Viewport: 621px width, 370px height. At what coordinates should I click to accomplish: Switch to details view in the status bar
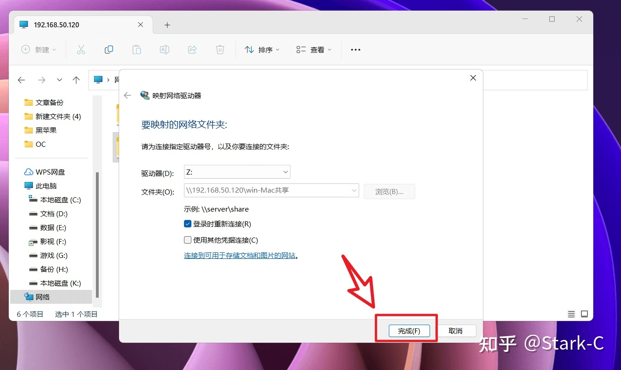[x=571, y=314]
